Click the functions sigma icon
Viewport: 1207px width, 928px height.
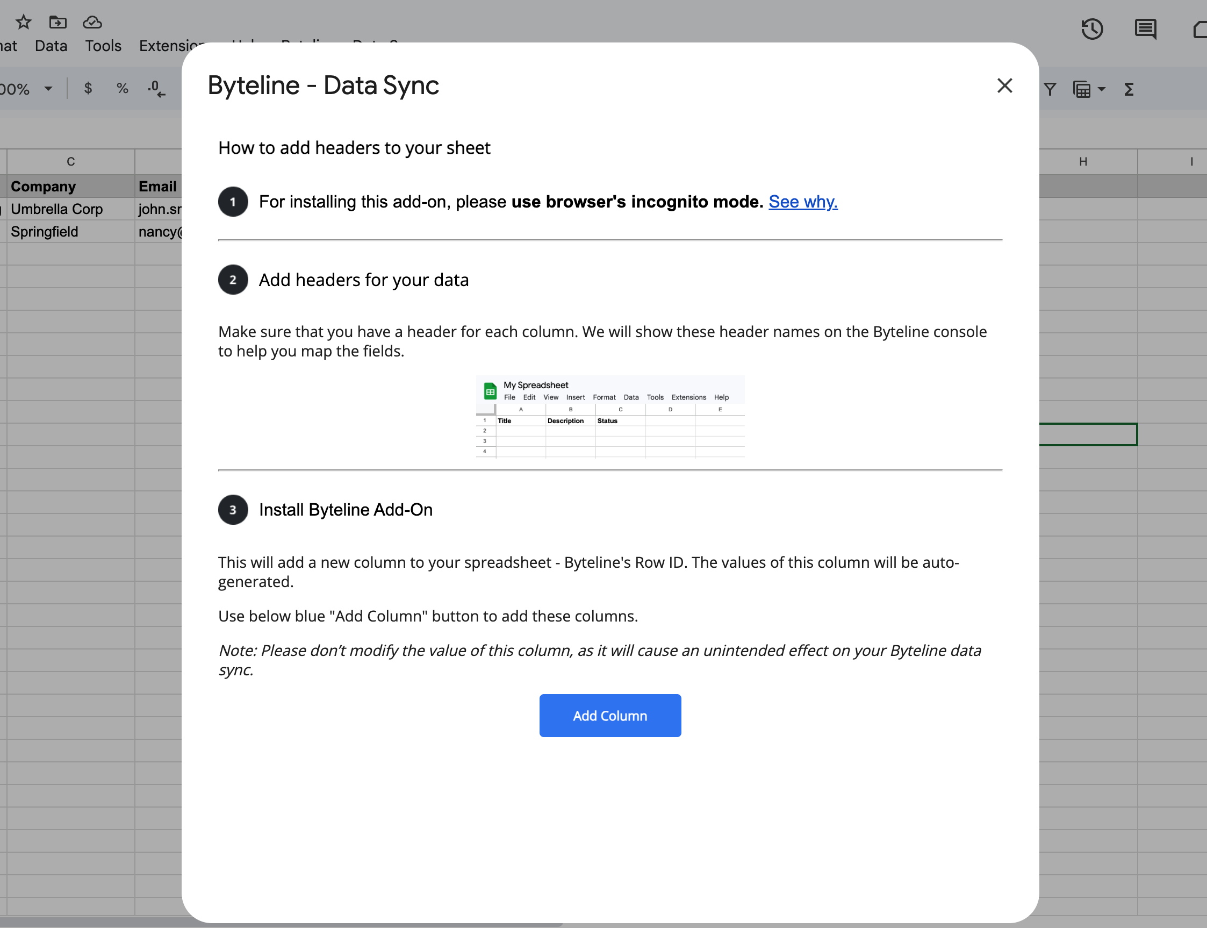pos(1129,89)
